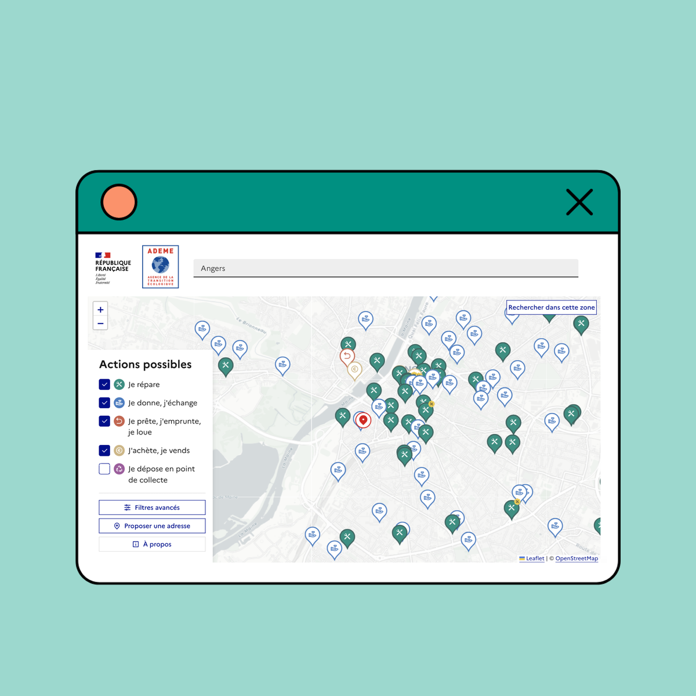Click the orange lend/borrow marker on map
The image size is (696, 696).
347,356
